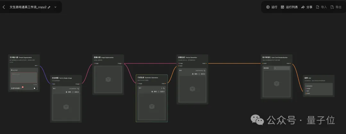
Task: Click the image input port of 几何生成
Action: coord(138,83)
